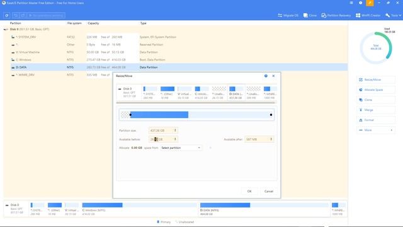The image size is (403, 227).
Task: Click Cancel in the Resize/Move dialog
Action: (x=269, y=191)
